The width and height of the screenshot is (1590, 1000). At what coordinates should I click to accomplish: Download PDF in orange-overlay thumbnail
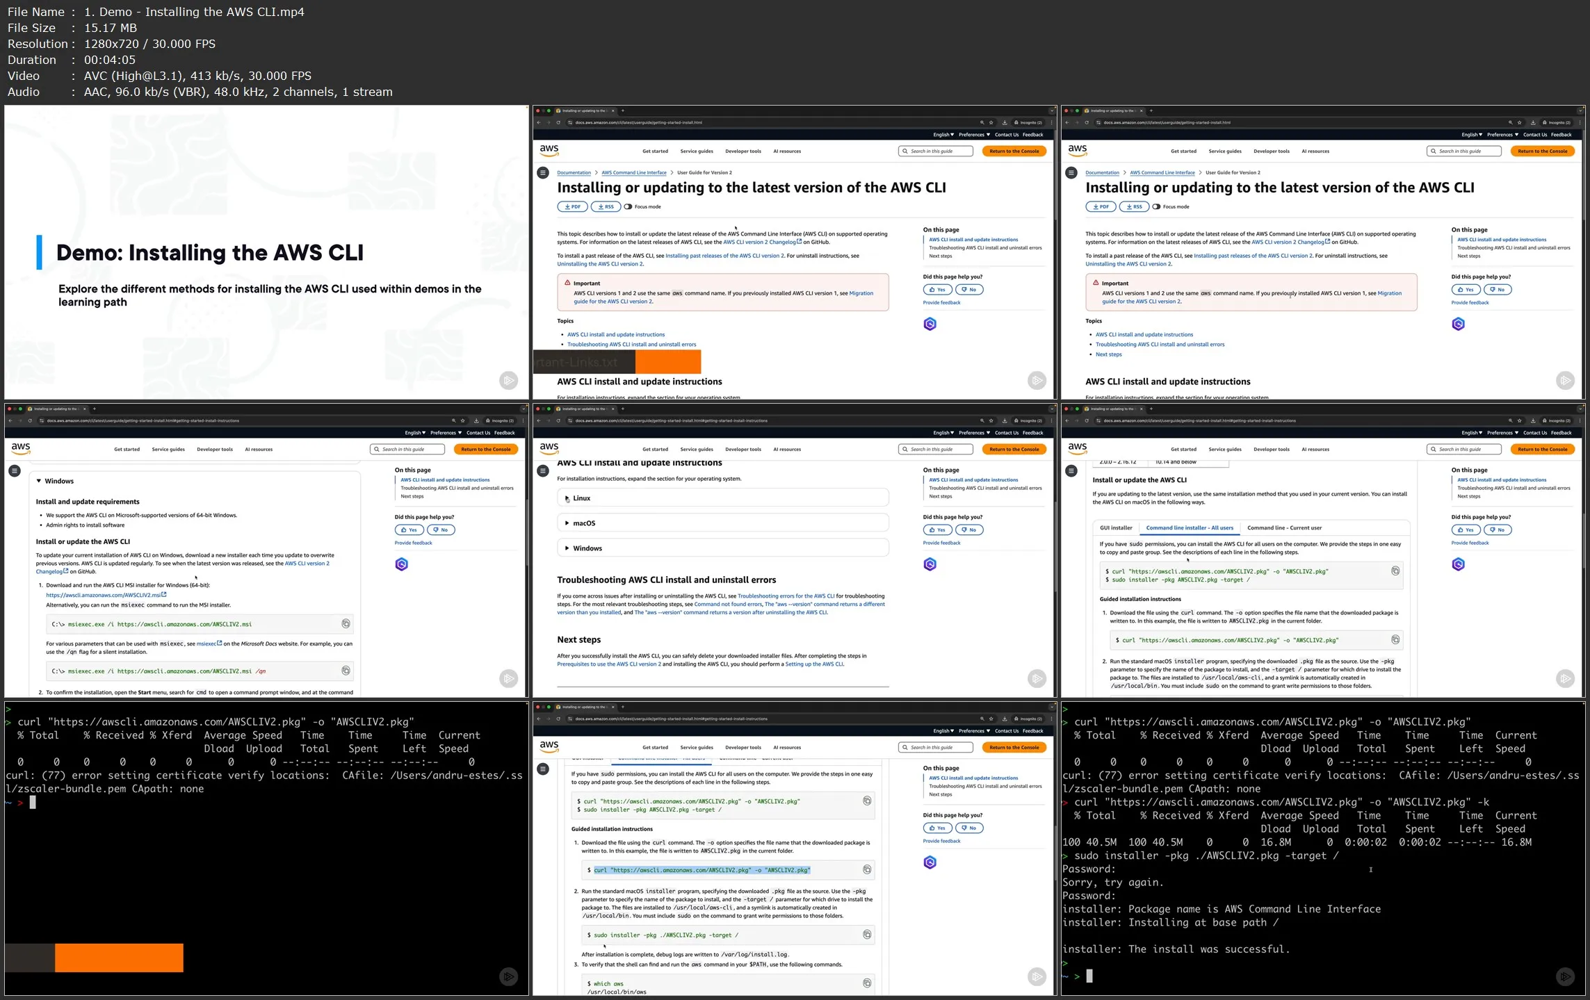[x=572, y=206]
